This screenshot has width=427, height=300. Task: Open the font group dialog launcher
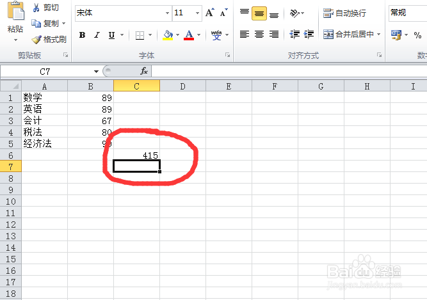click(227, 55)
